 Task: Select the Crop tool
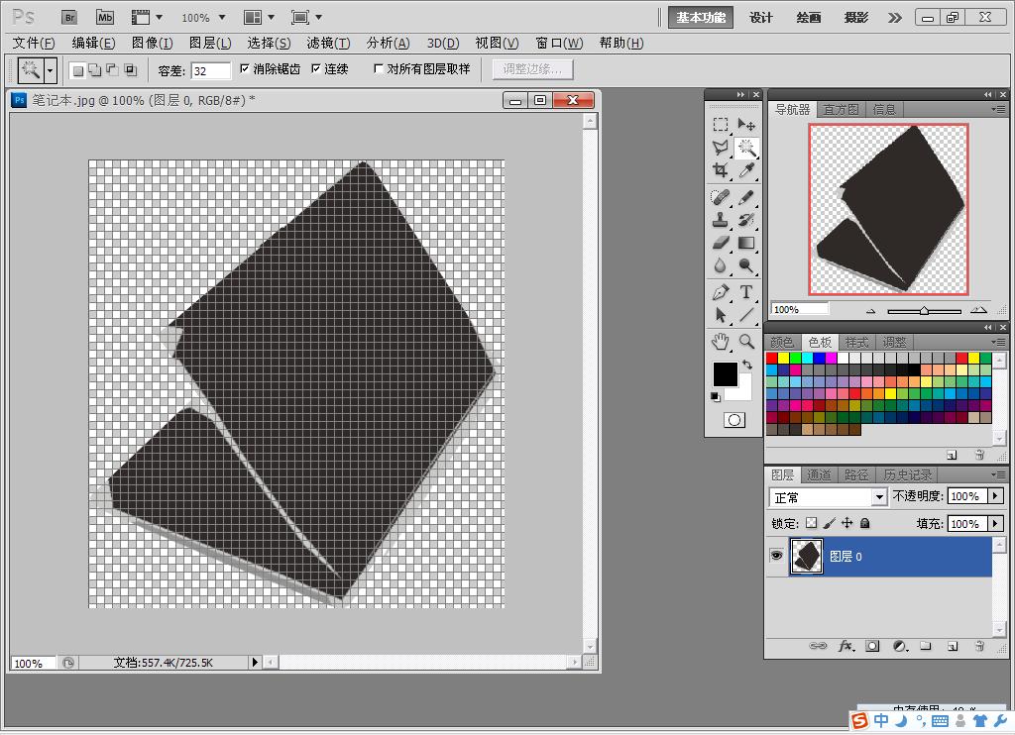coord(721,170)
